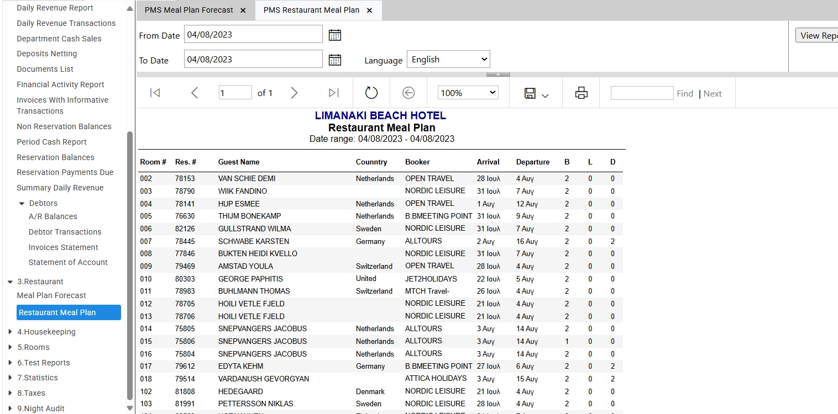Select Restaurant Meal Plan in sidebar

coord(69,312)
